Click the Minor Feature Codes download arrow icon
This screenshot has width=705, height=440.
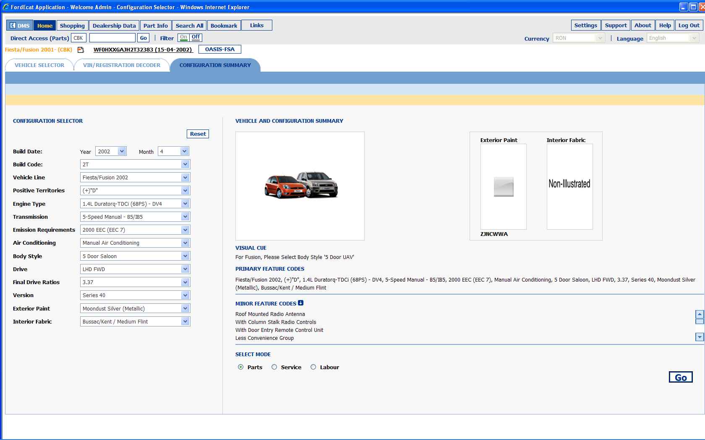pyautogui.click(x=300, y=303)
